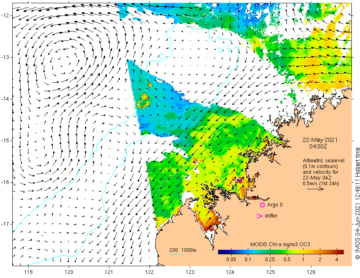This screenshot has width=360, height=278.
Task: Click the longitude axis label '126'
Action: tap(311, 272)
